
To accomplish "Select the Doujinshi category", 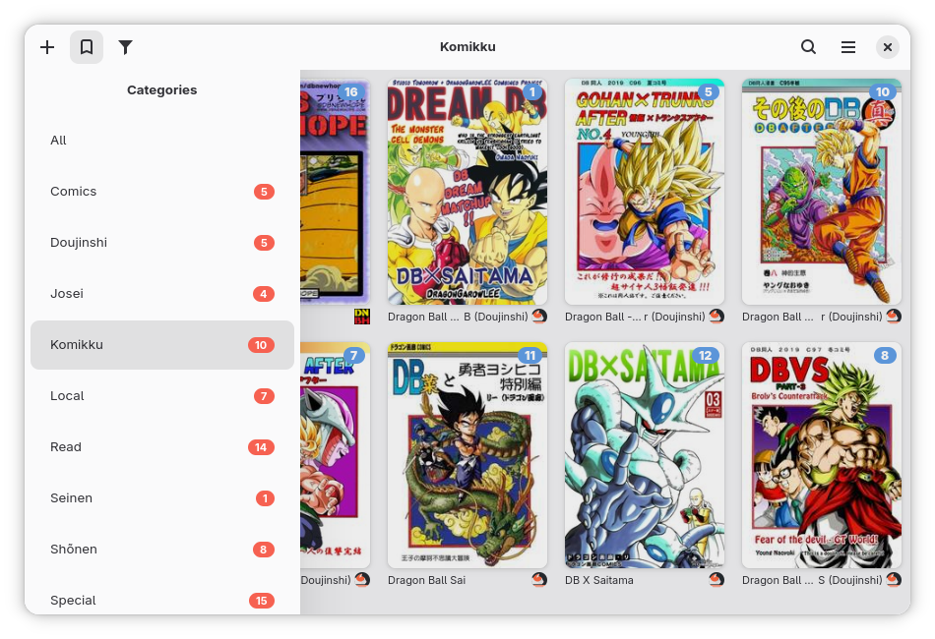I will [162, 243].
